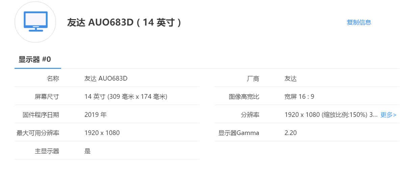
Task: Select the 友达 manufacturer value
Action: click(290, 79)
